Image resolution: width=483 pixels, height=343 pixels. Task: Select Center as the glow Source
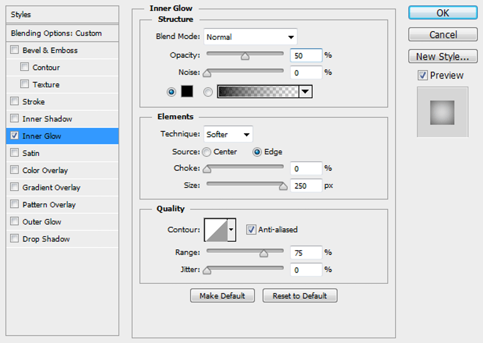[x=206, y=152]
